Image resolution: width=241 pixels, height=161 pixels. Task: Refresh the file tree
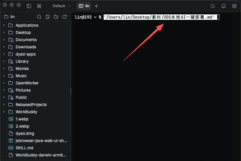point(64,17)
